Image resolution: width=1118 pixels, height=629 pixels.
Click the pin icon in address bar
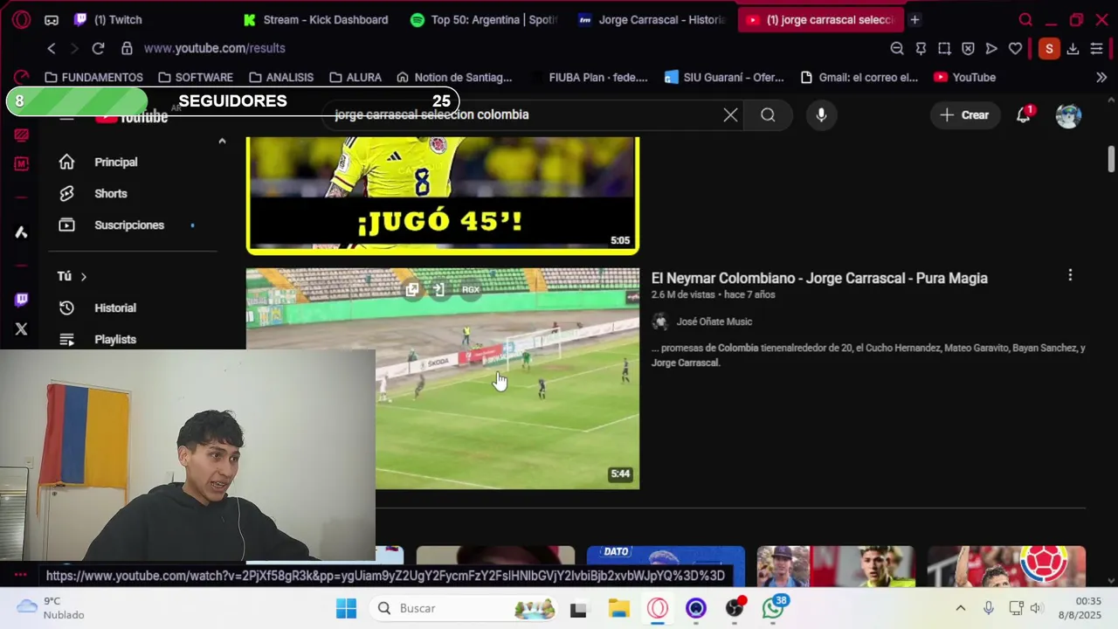(x=921, y=48)
